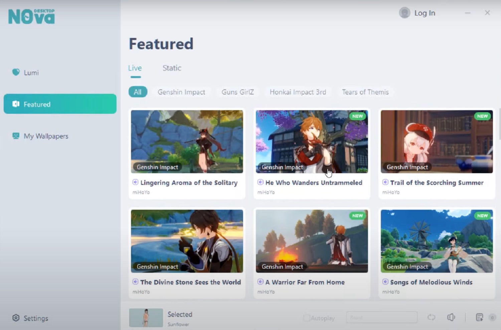Click title text Songs of Melodious Winds
Screen dimensions: 501x330
pyautogui.click(x=431, y=282)
